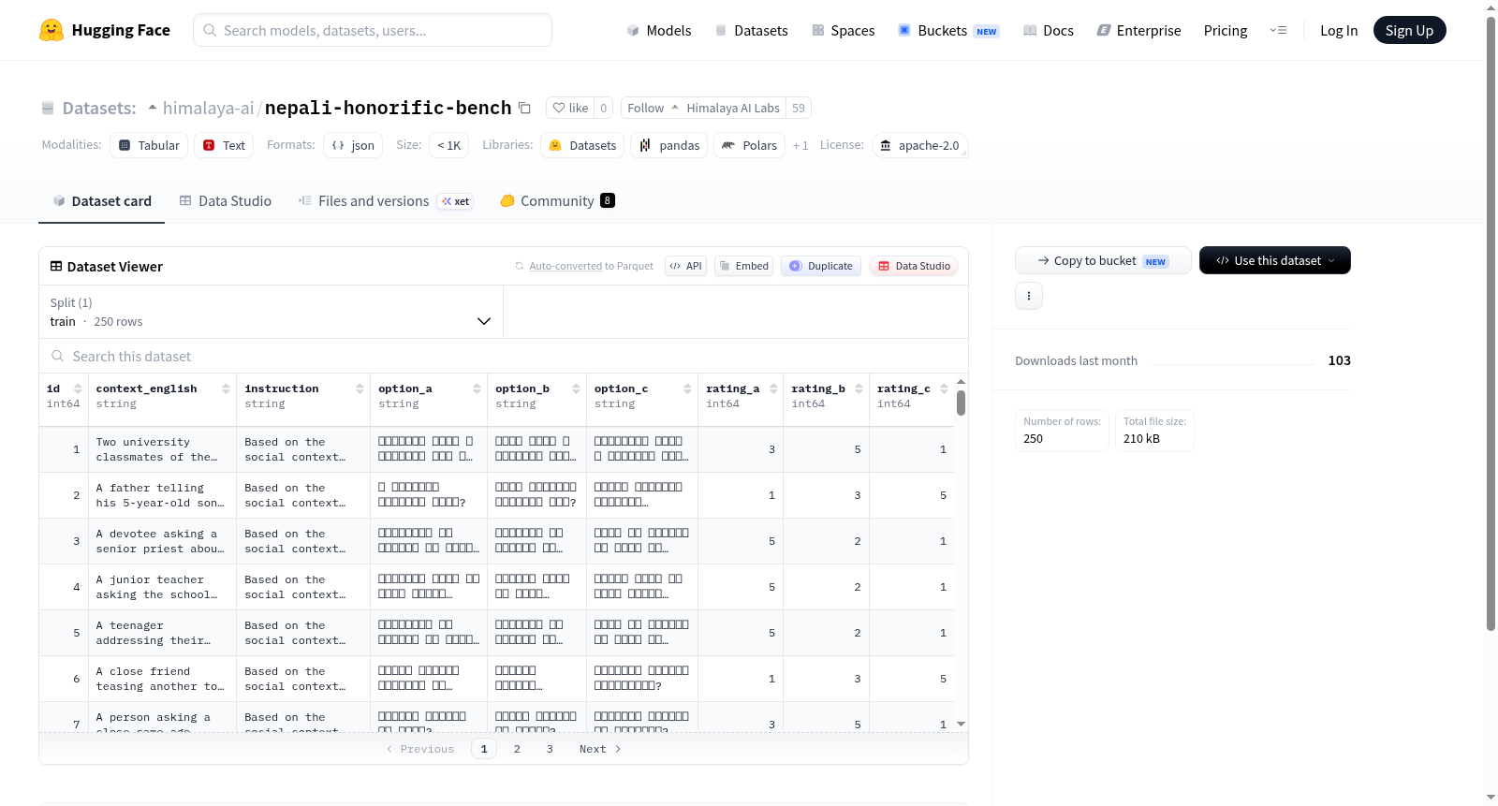This screenshot has height=806, width=1498.
Task: Go to page 2 of results
Action: (517, 749)
